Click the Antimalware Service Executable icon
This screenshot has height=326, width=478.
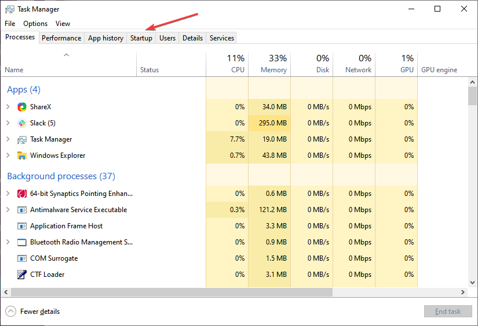tap(22, 210)
